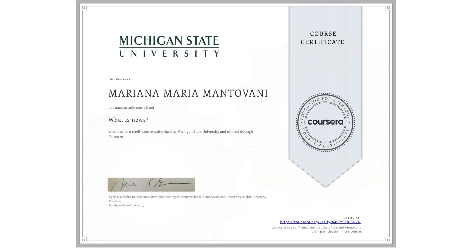Select the Coursera identity confirmation text
Viewport: 473px width, 248px height.
click(316, 229)
